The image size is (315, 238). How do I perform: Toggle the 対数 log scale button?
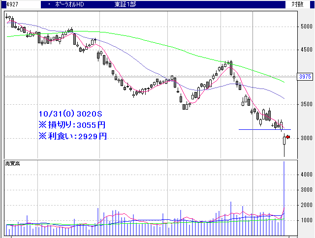[x=297, y=4]
